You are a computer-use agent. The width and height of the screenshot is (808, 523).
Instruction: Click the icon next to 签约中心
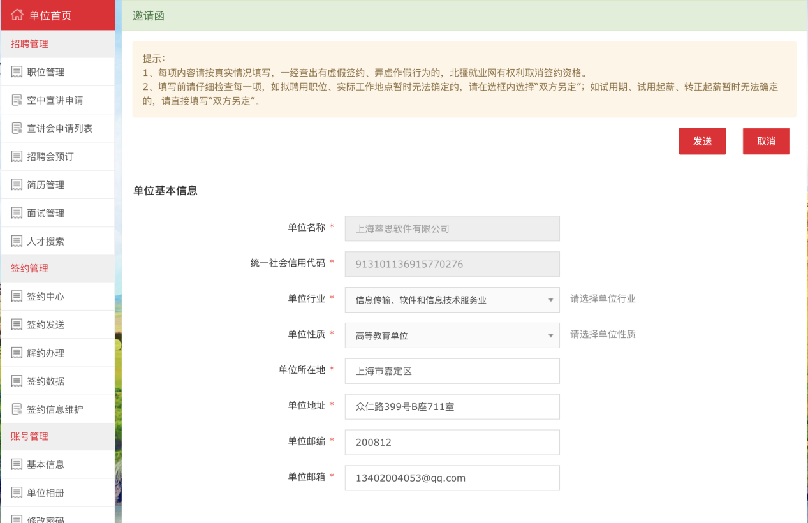17,297
